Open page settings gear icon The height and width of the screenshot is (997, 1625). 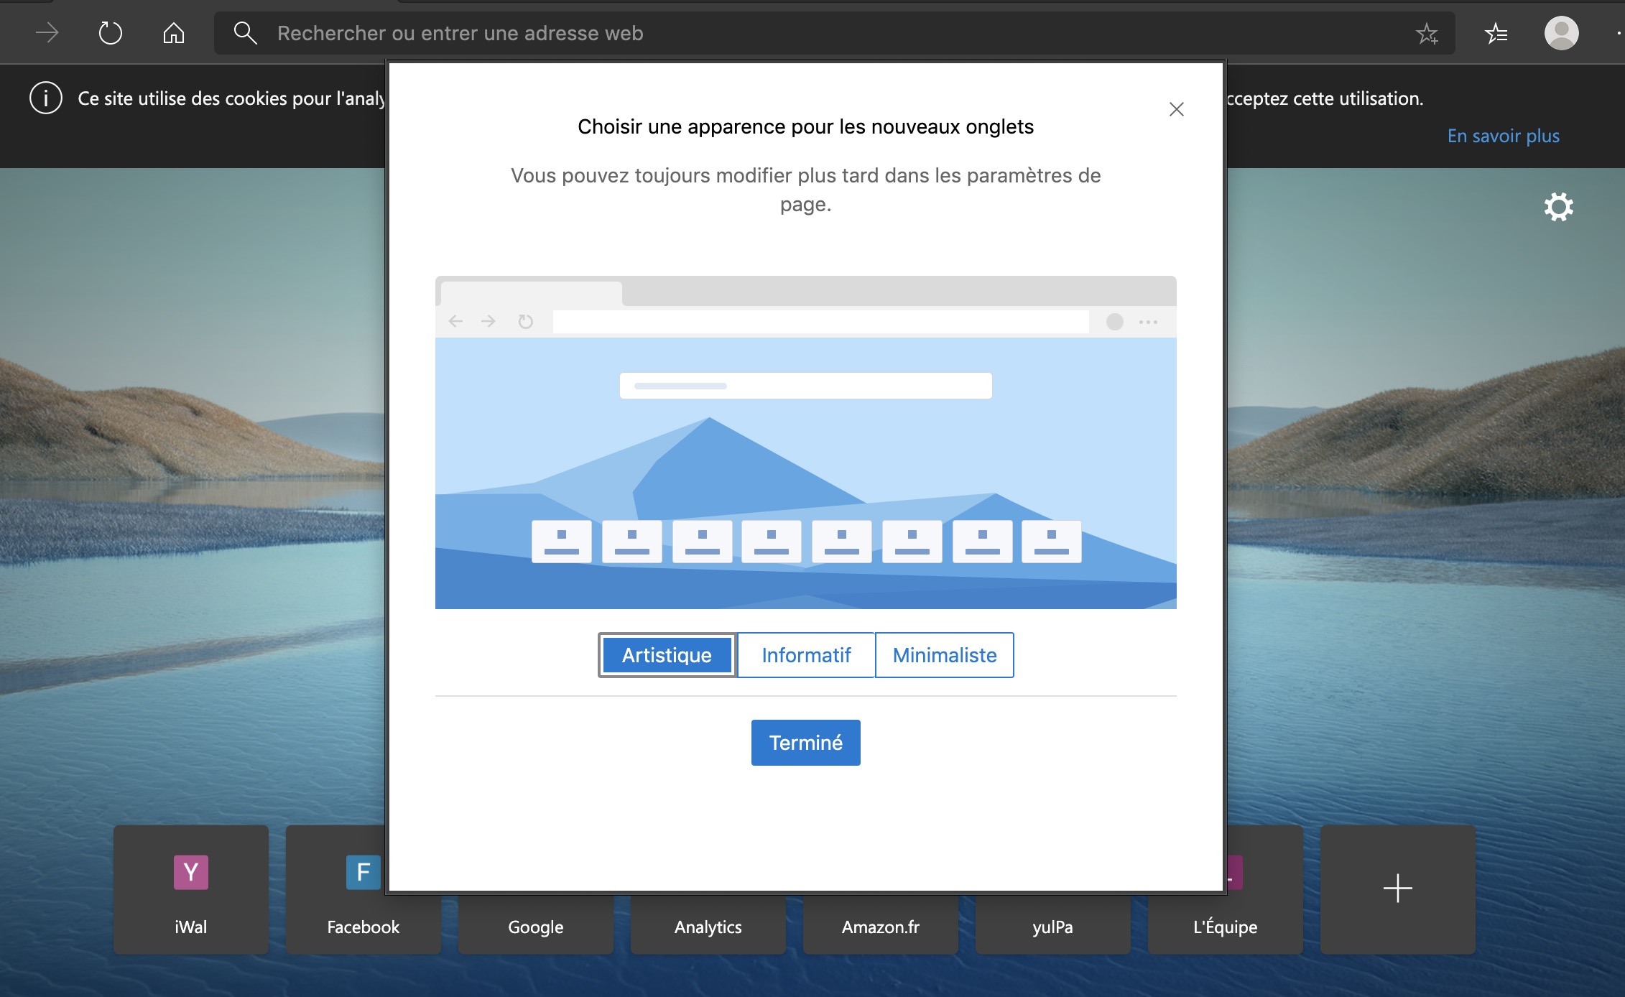coord(1558,207)
